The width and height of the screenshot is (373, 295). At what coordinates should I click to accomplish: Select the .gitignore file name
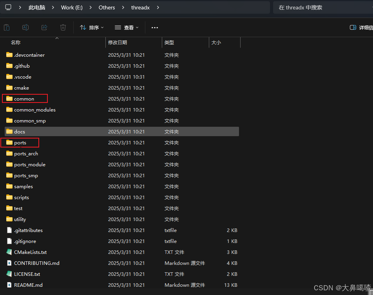(25, 241)
